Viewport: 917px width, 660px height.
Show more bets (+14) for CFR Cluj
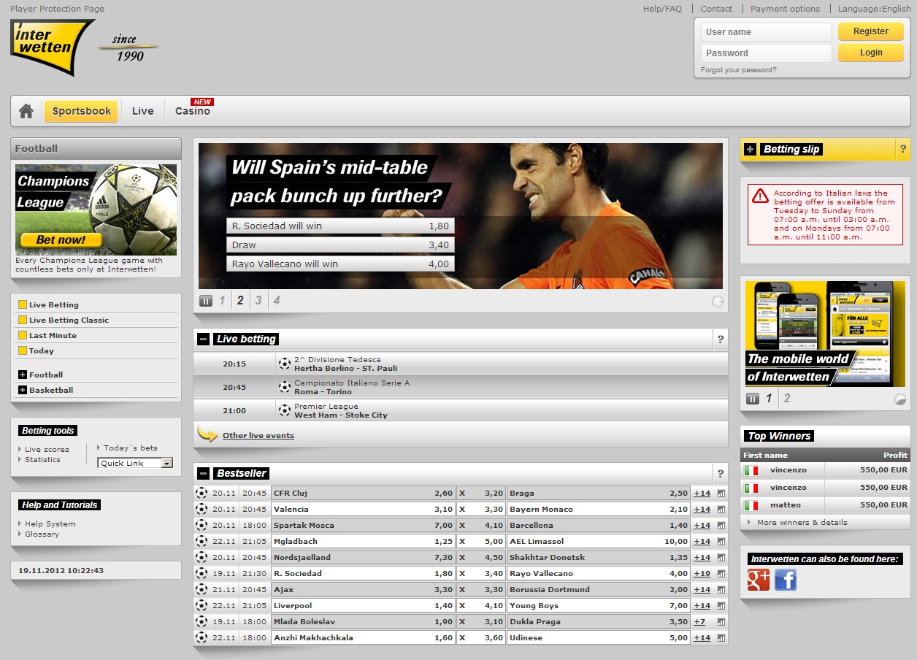702,493
